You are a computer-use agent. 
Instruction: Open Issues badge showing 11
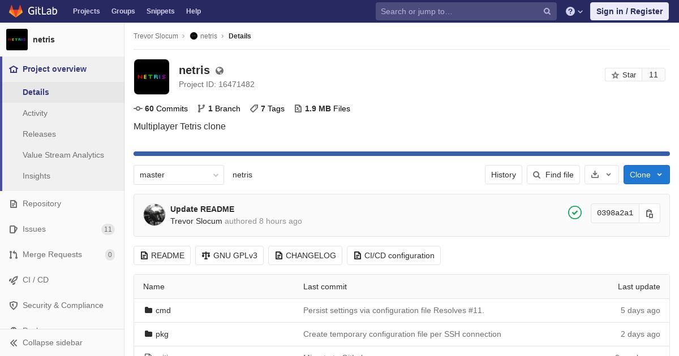coord(108,229)
